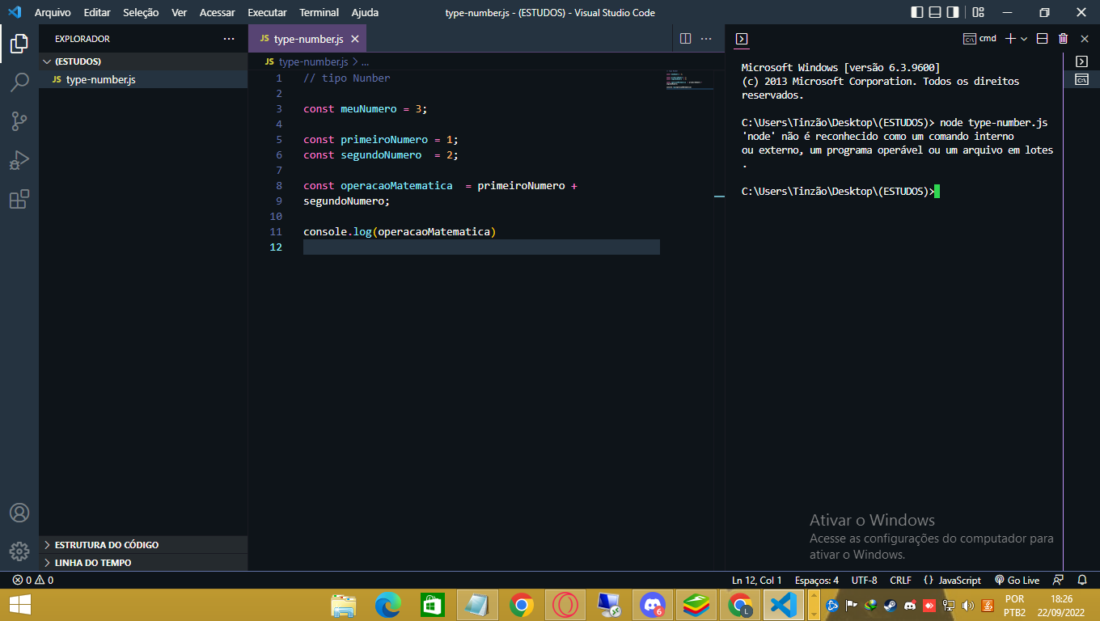The width and height of the screenshot is (1100, 621).
Task: Close the type-number.js tab
Action: (354, 39)
